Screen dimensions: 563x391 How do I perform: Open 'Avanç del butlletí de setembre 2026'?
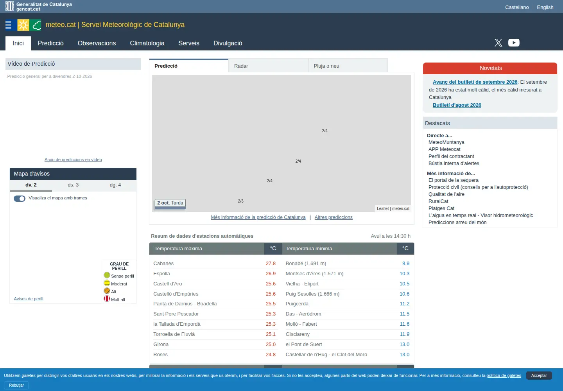pyautogui.click(x=475, y=82)
